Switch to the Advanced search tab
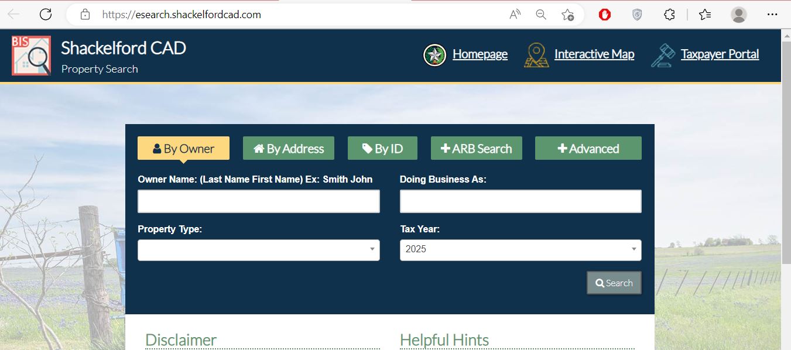 point(588,149)
